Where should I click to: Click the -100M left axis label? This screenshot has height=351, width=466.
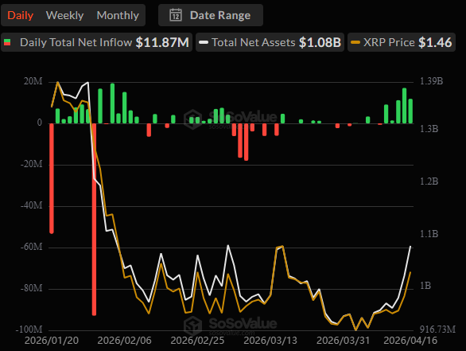pos(29,330)
